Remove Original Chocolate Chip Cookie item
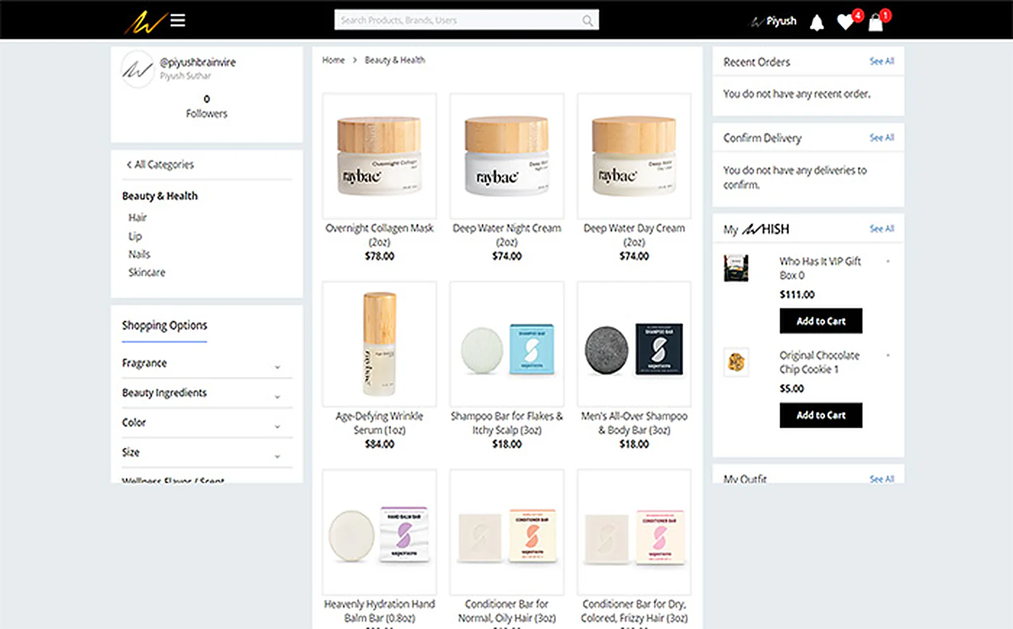1013x629 pixels. pyautogui.click(x=888, y=356)
